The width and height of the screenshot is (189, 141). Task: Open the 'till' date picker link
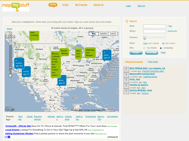click(163, 43)
